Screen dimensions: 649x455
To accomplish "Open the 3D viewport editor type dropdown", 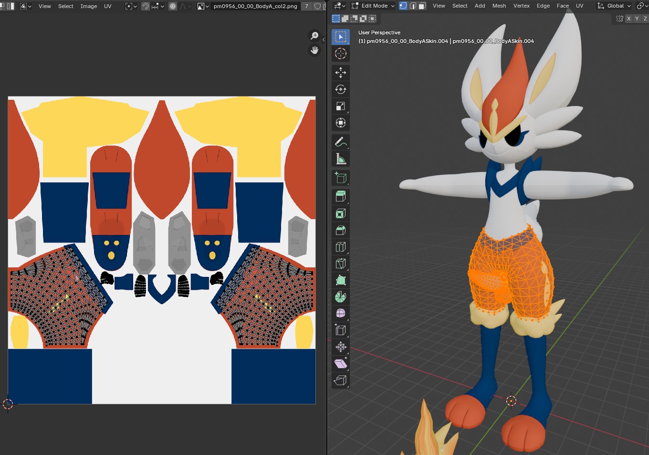I will pos(339,6).
